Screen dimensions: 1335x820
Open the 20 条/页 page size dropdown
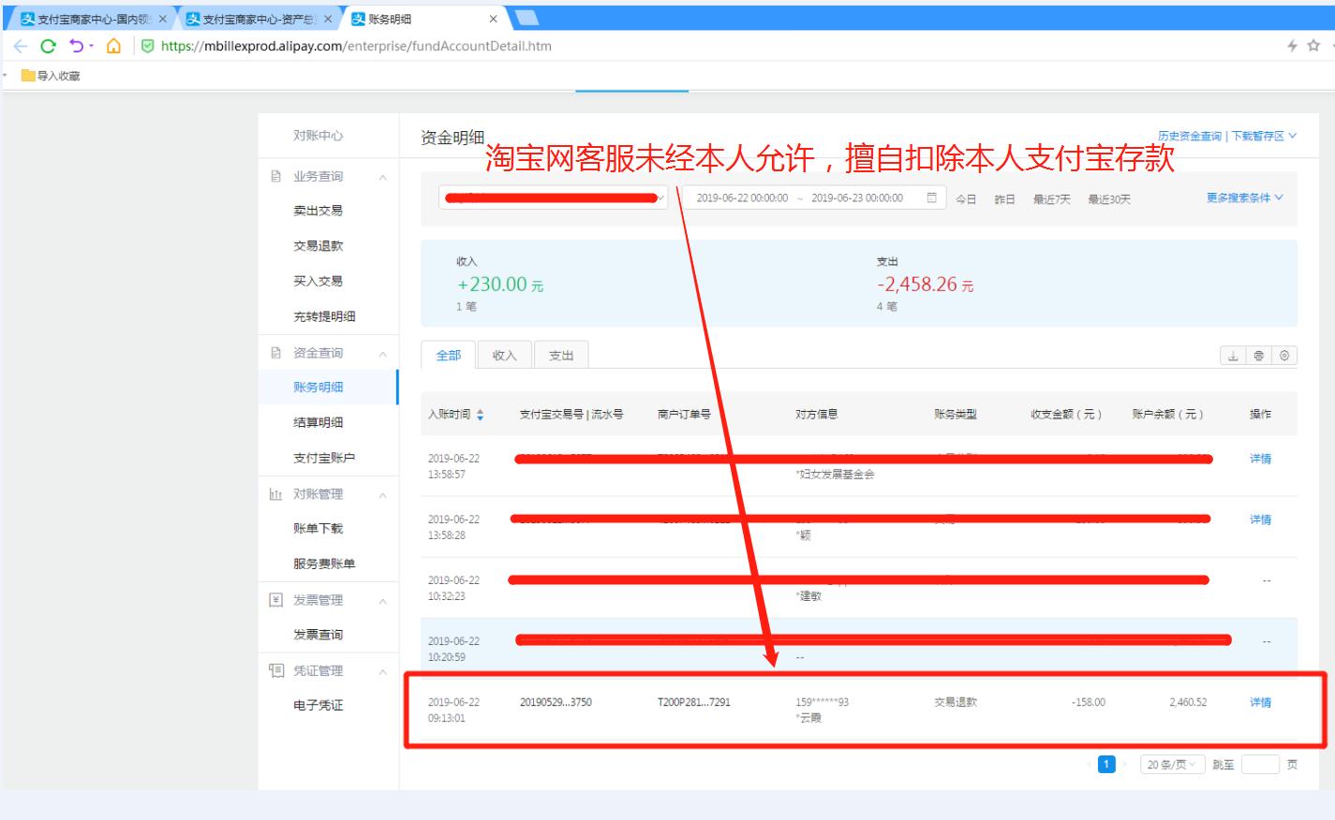(x=1171, y=765)
